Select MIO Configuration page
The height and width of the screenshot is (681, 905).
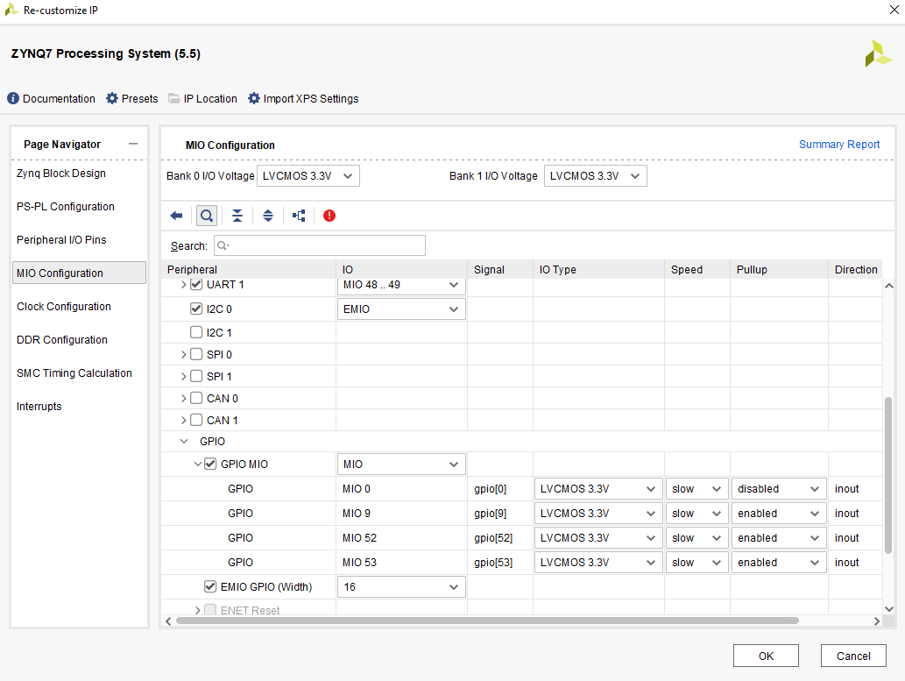click(x=79, y=273)
